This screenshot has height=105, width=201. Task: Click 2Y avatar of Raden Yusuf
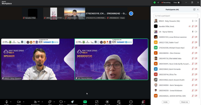pyautogui.click(x=156, y=42)
